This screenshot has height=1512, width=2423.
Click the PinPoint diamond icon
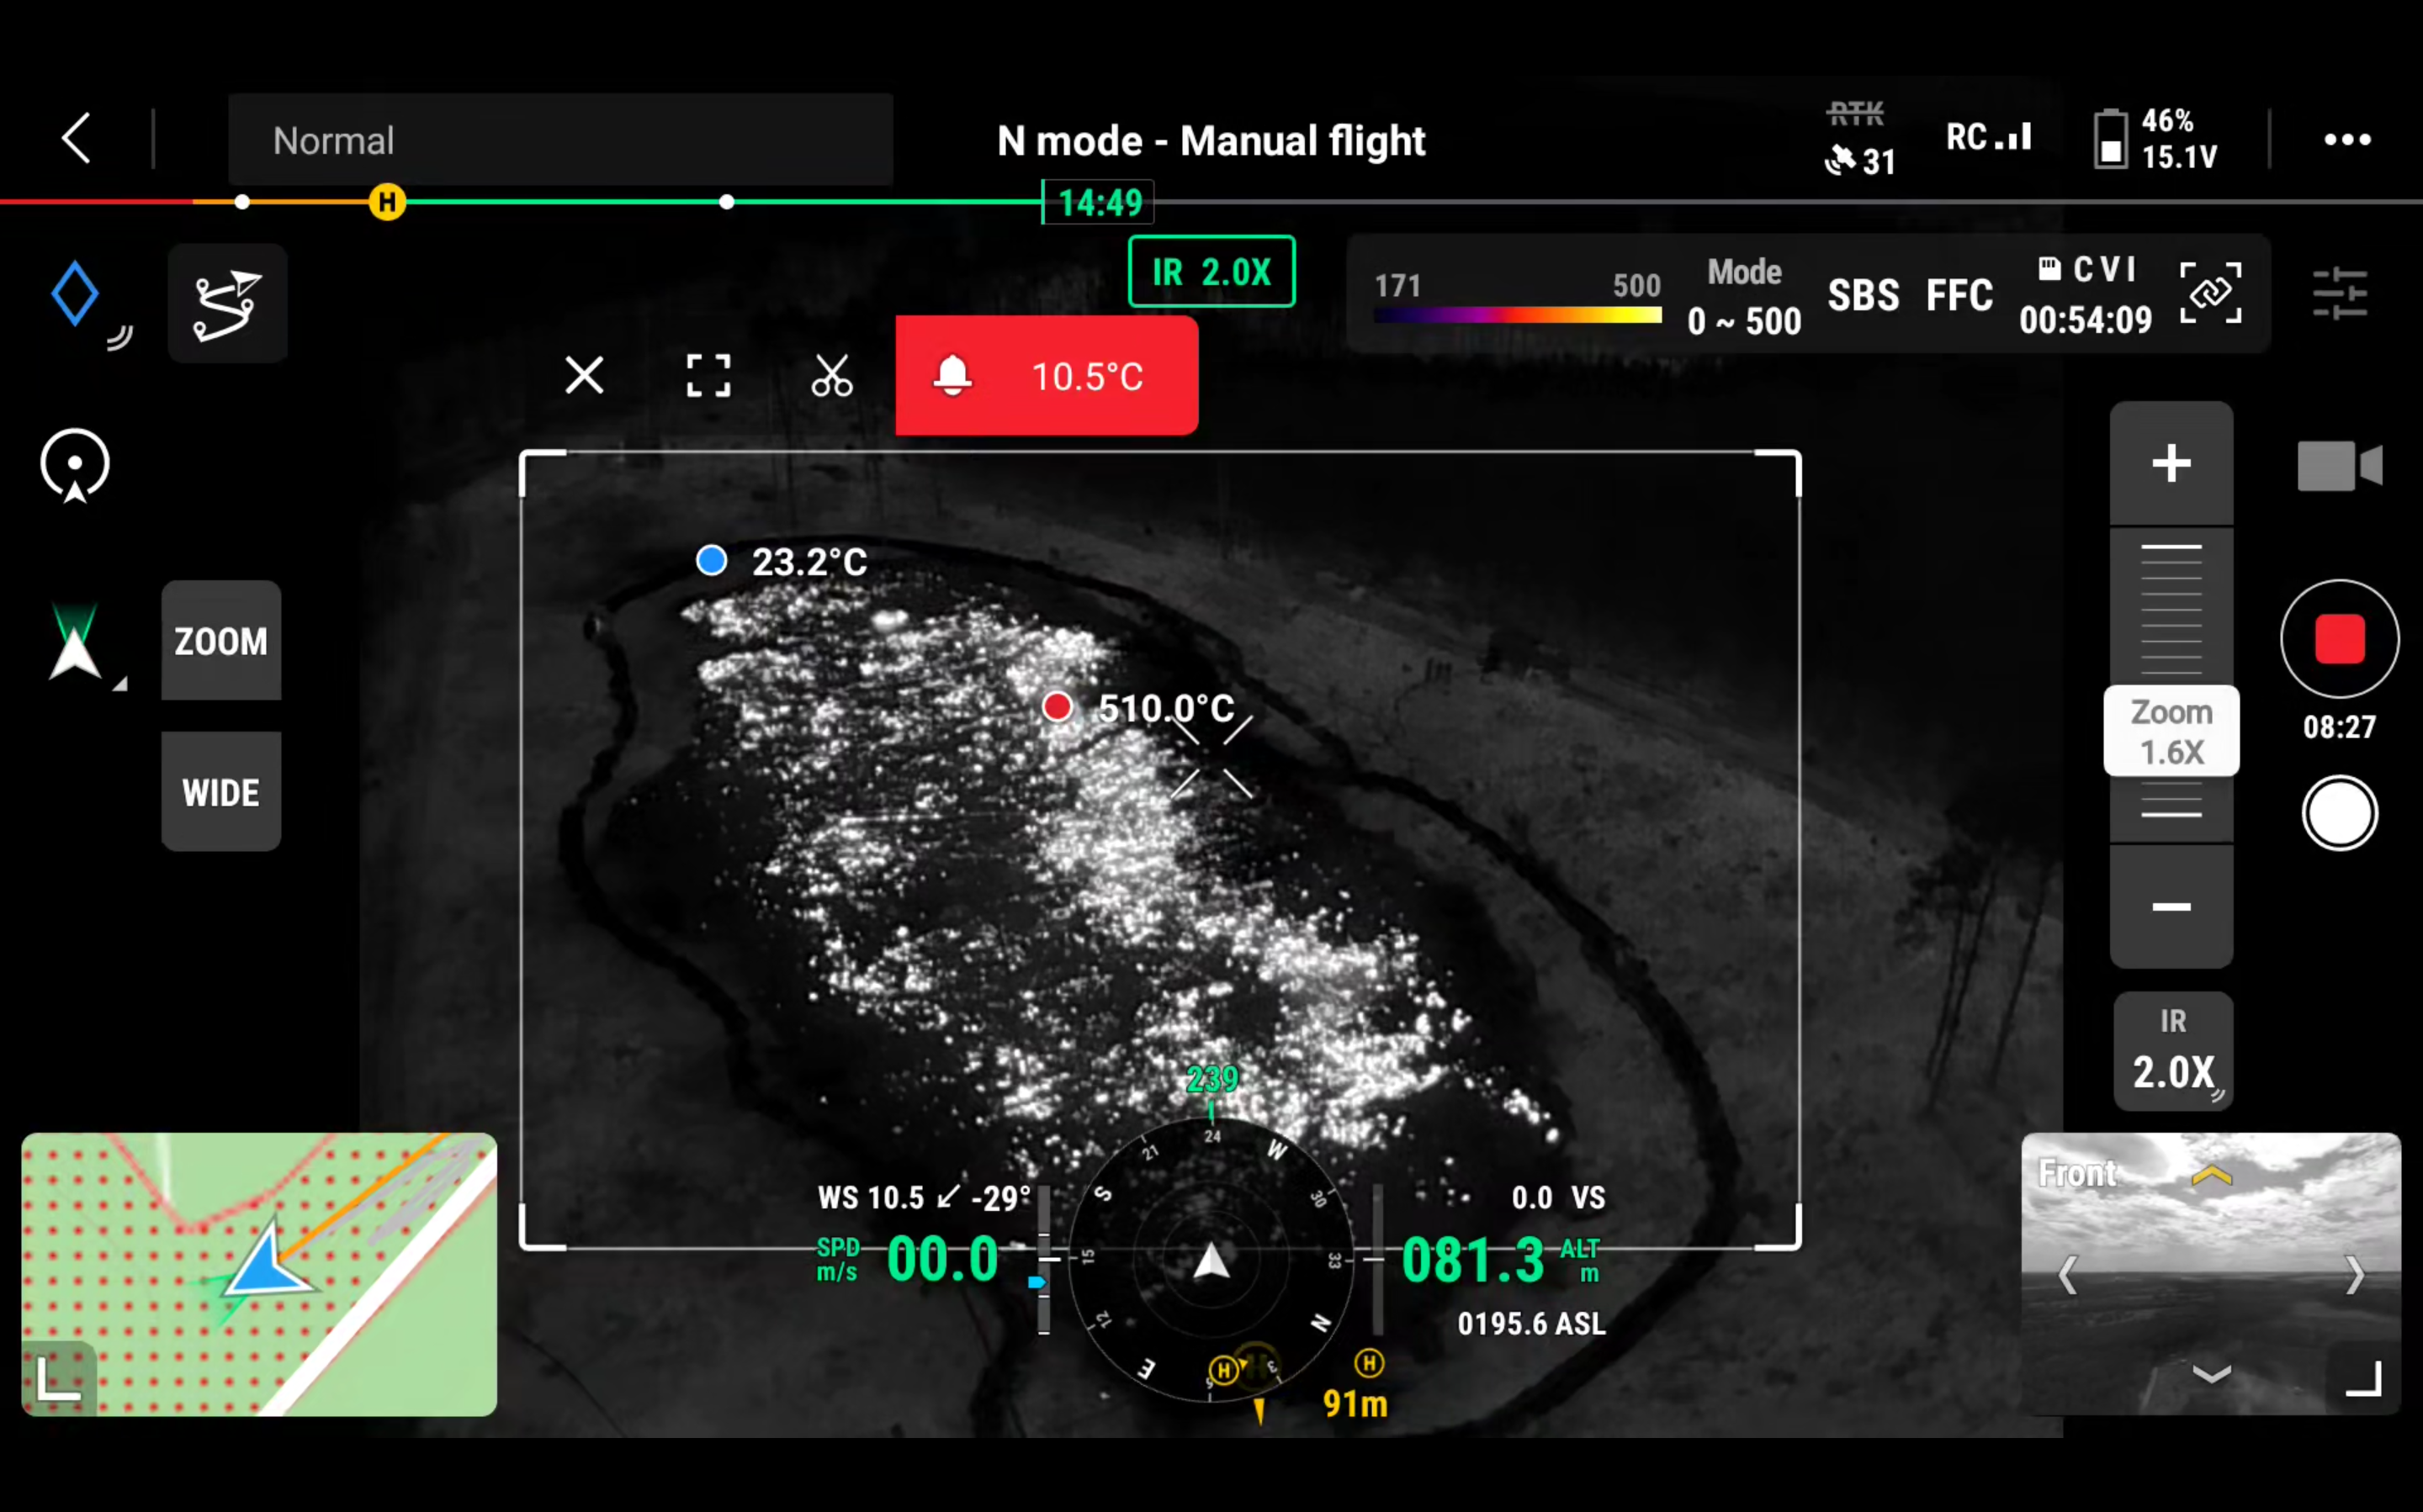pyautogui.click(x=75, y=294)
